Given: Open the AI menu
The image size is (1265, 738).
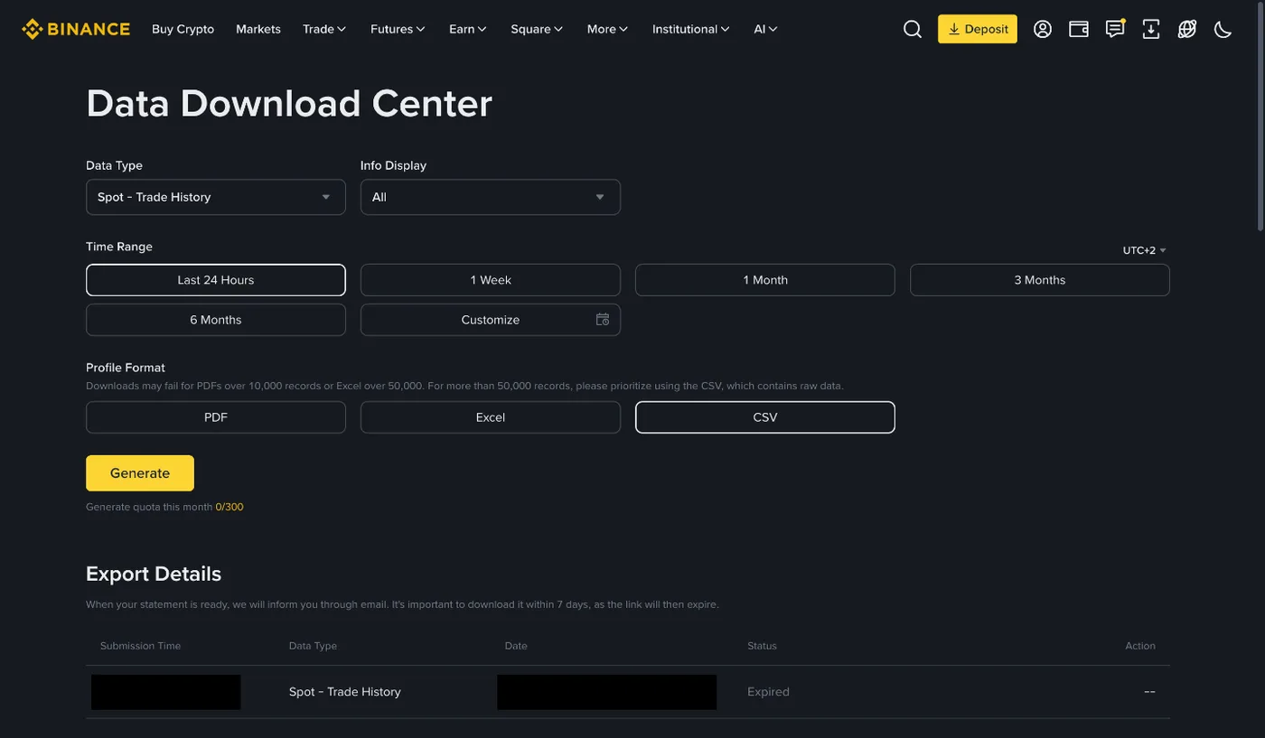Looking at the screenshot, I should click(765, 29).
